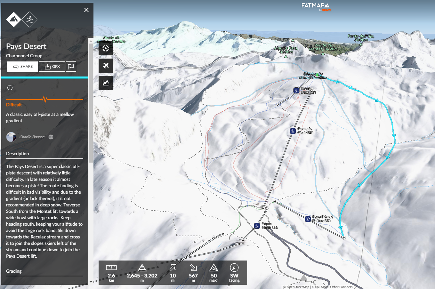Select the Montet Drag Lift marker
The height and width of the screenshot is (289, 435).
pos(296,91)
